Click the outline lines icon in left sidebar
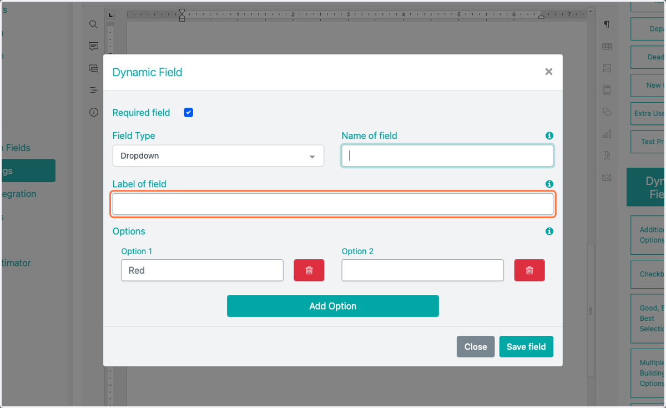 pos(93,90)
